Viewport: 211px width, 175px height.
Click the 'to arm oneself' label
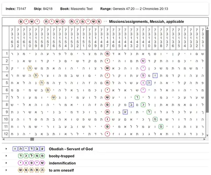click(61, 170)
